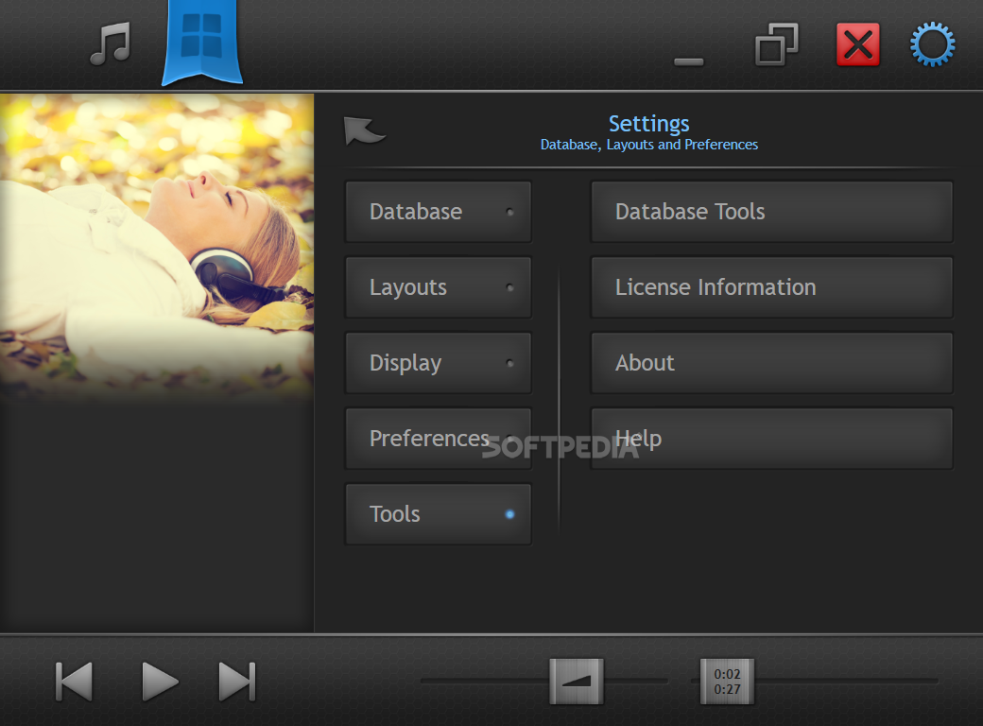
Task: Select the Display settings category
Action: 439,363
